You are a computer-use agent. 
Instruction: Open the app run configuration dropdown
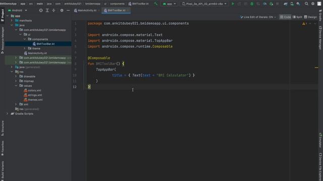[169, 4]
